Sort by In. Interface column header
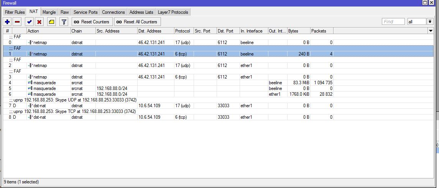Viewport: 439px width, 188px height. 254,31
